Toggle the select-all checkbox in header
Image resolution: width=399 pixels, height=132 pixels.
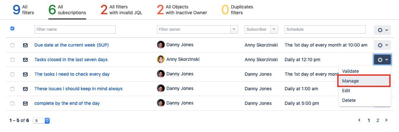point(12,28)
